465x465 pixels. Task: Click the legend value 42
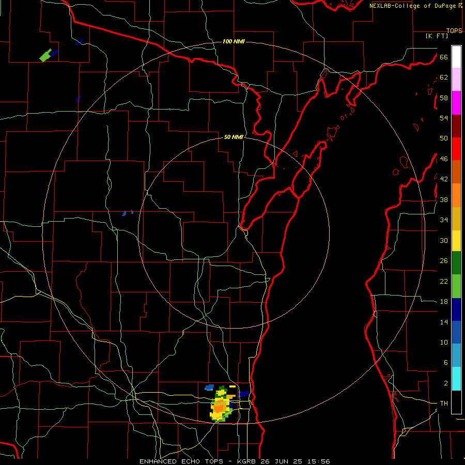[444, 179]
